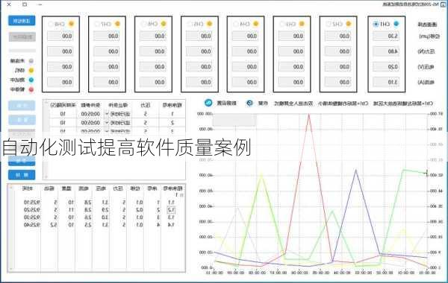The image size is (448, 283).
Task: Click the progress bar below the gray button
Action: coord(22,51)
